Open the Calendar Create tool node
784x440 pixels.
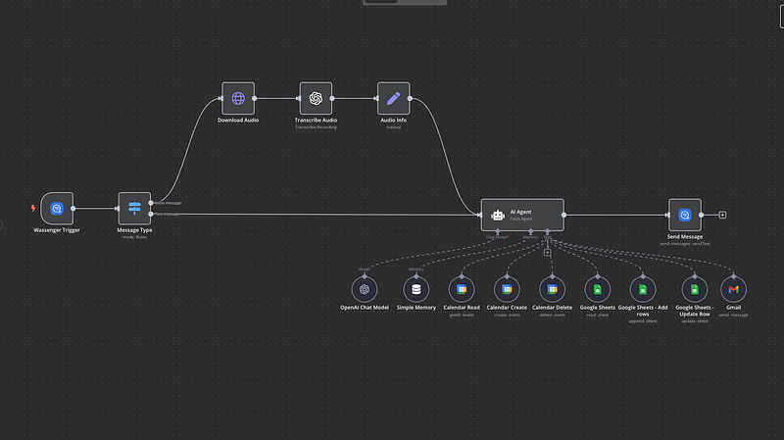click(507, 289)
